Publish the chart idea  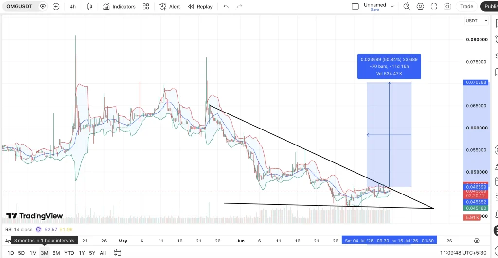pos(490,6)
